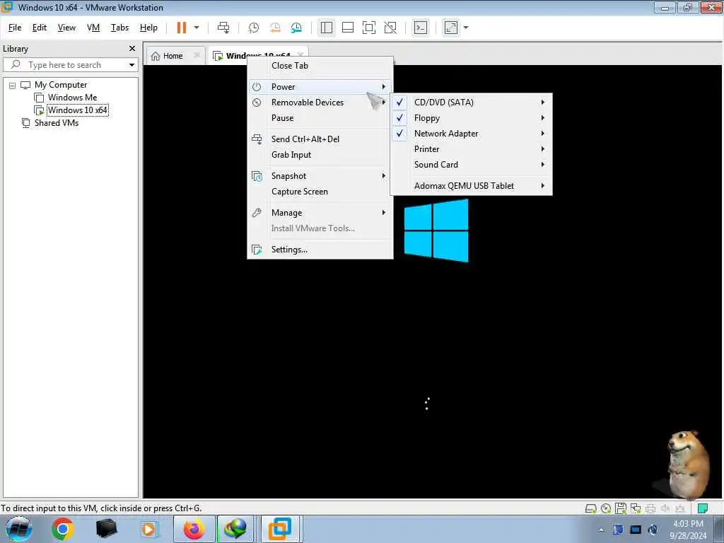Screen dimensions: 724x543
Task: Click the floppy status bar icon
Action: point(621,508)
